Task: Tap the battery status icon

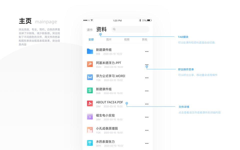Action: [x=149, y=20]
